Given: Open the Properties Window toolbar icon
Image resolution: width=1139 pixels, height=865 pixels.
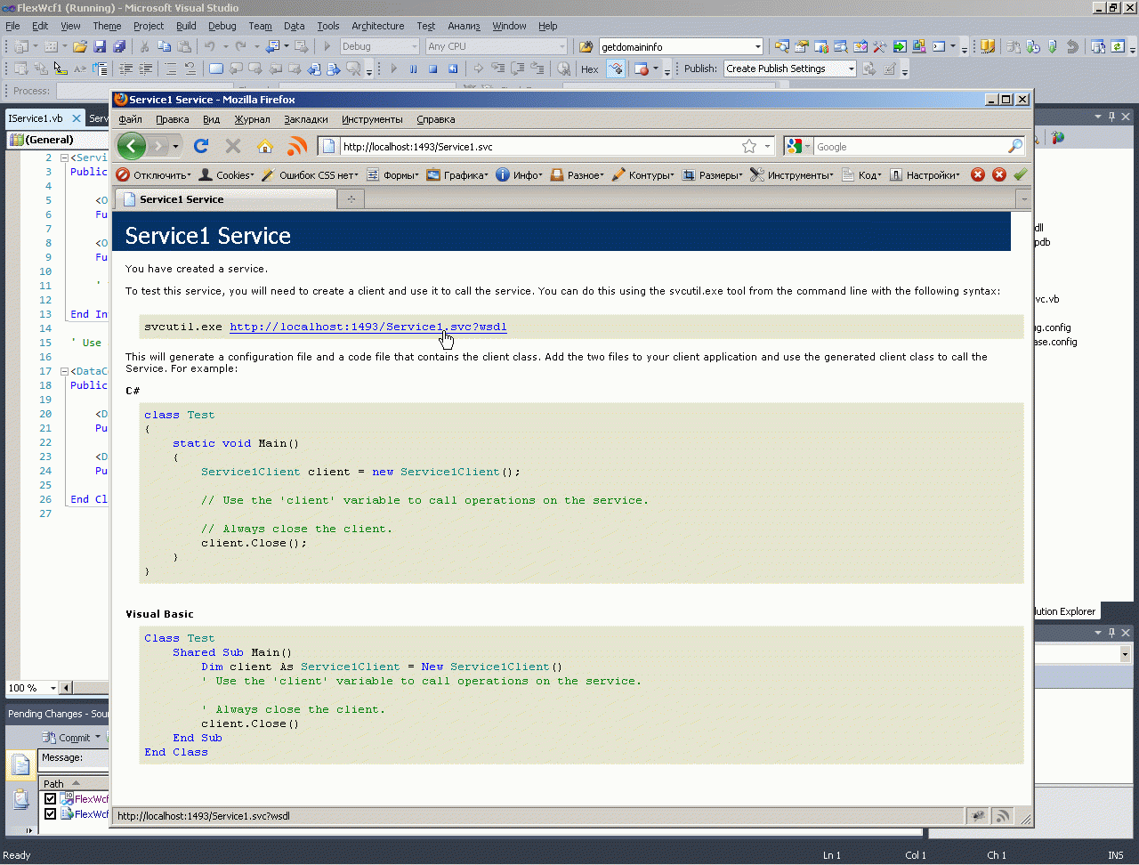Looking at the screenshot, I should pyautogui.click(x=802, y=46).
